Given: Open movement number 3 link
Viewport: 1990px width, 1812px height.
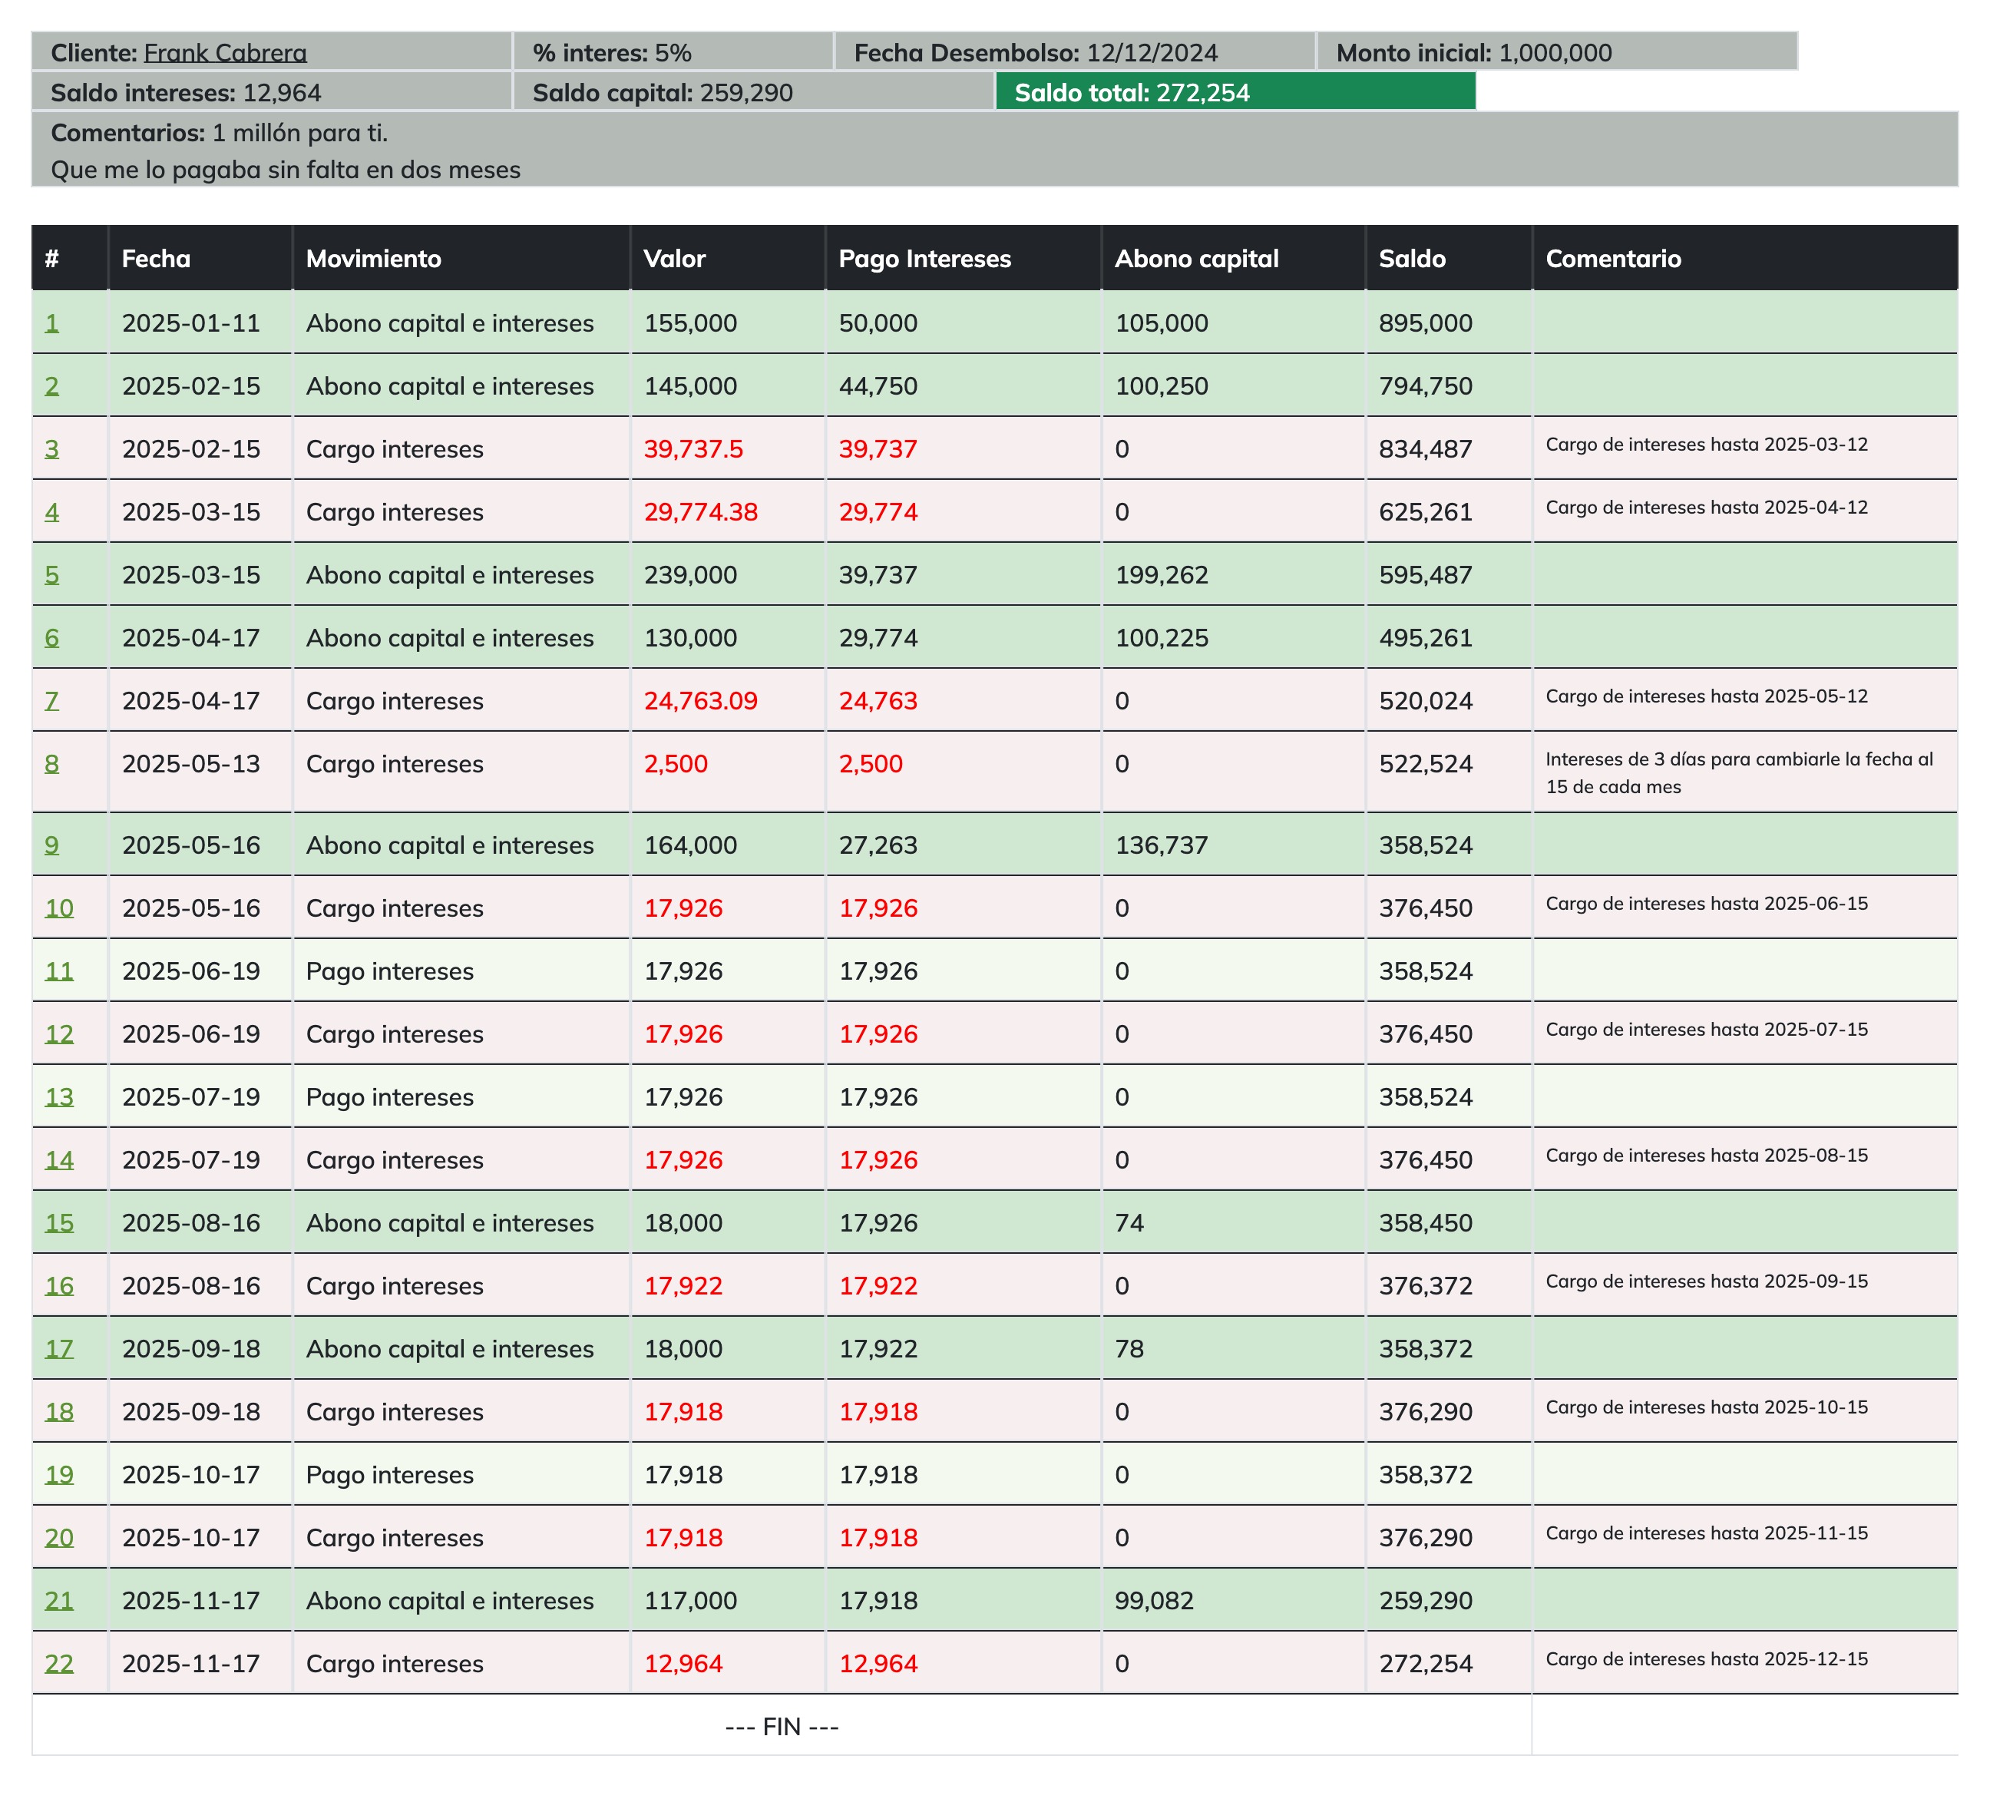Looking at the screenshot, I should (x=51, y=450).
